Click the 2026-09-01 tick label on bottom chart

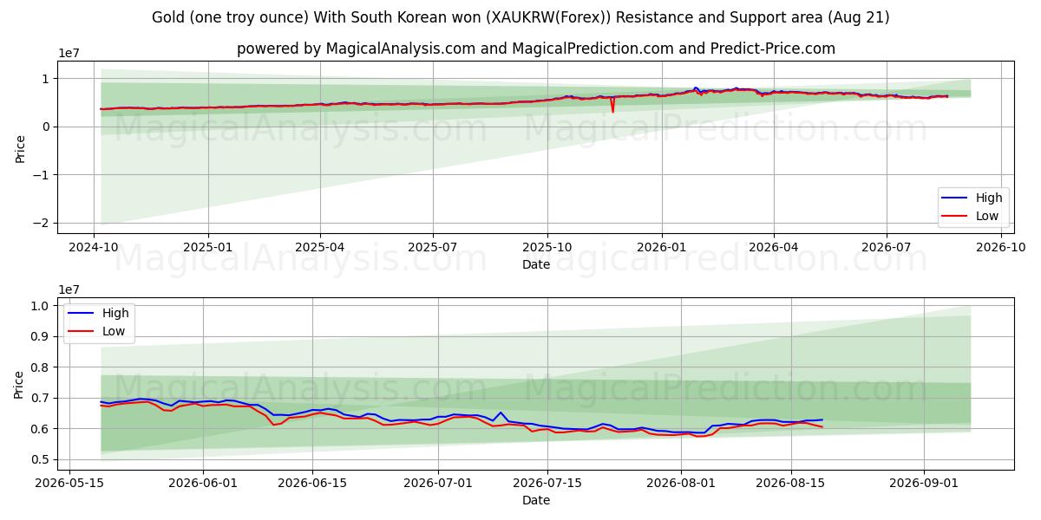(923, 483)
